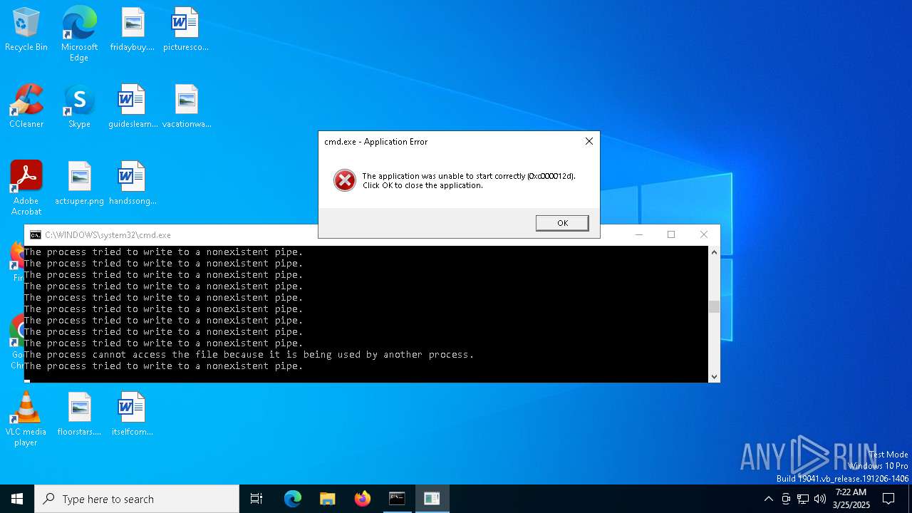Open the network status tray icon
912x513 pixels.
point(803,499)
